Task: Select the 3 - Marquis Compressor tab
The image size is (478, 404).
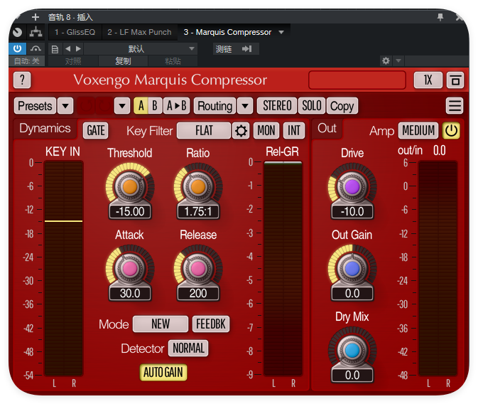Action: (227, 32)
